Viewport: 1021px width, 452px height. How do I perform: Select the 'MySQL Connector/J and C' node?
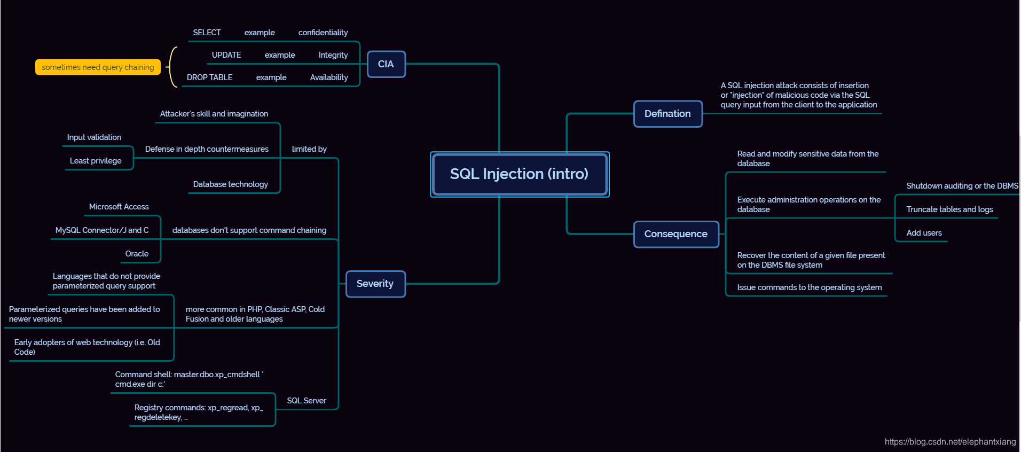(x=102, y=230)
